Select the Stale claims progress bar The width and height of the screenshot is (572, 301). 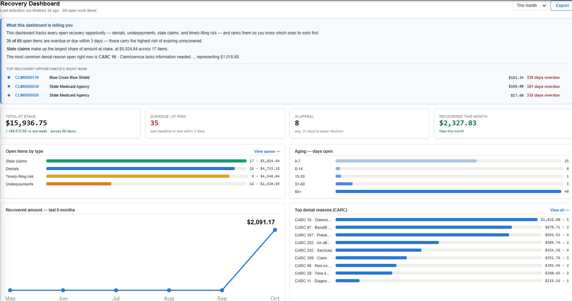[146, 161]
